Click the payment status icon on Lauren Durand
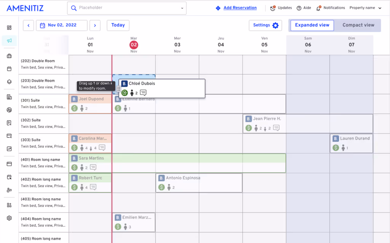 coord(336,148)
